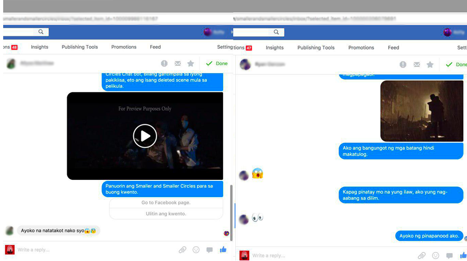Image resolution: width=467 pixels, height=261 pixels.
Task: Mark left conversation as Done
Action: coord(217,63)
